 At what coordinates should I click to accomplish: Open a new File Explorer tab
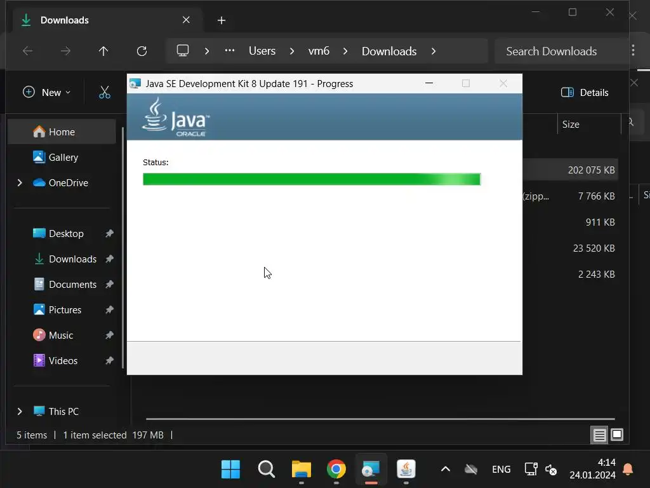coord(222,20)
